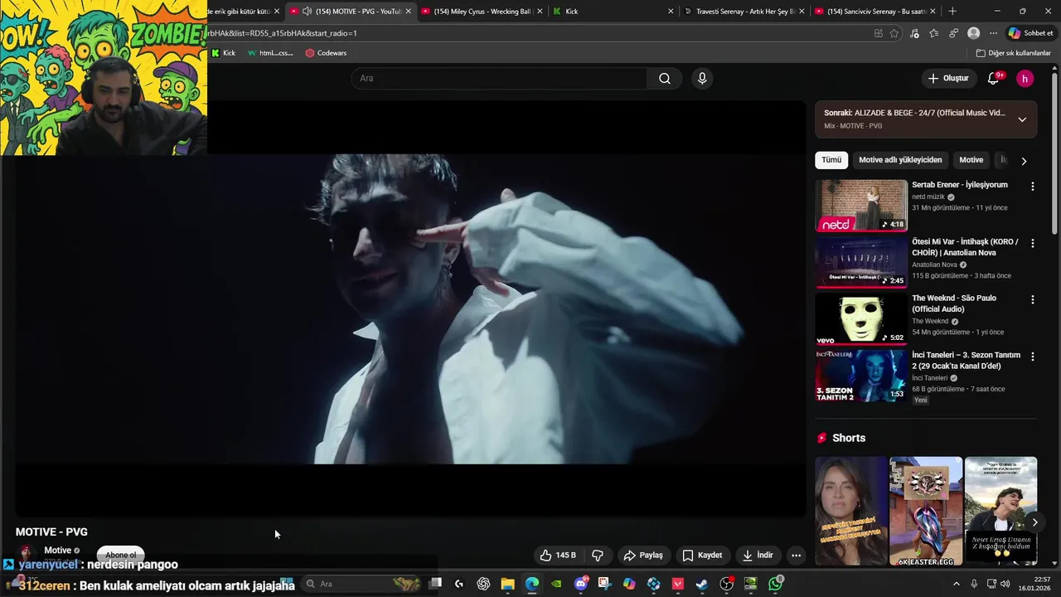Screen dimensions: 1061x597
Task: Switch to the Miley Cyrus - Wrecking Ball tab
Action: click(x=482, y=12)
